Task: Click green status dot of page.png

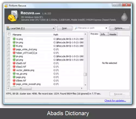Action: click(x=14, y=77)
